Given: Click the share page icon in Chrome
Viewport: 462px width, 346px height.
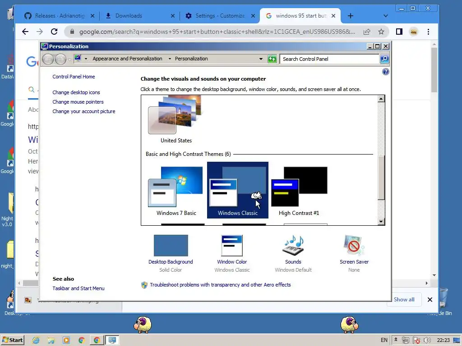Looking at the screenshot, I should [x=366, y=32].
